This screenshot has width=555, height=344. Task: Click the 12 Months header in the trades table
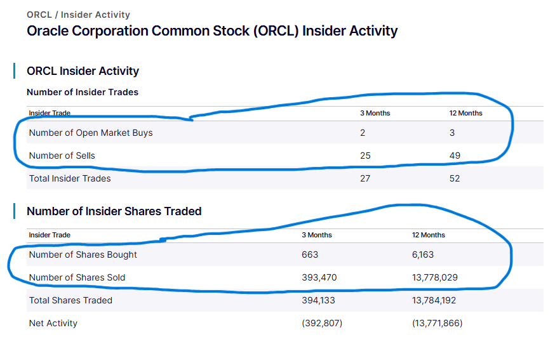pyautogui.click(x=465, y=113)
